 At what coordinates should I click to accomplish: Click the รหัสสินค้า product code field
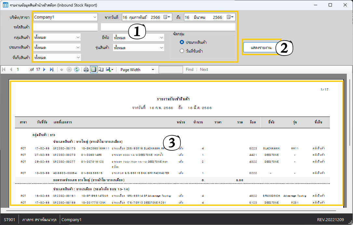tap(65, 27)
